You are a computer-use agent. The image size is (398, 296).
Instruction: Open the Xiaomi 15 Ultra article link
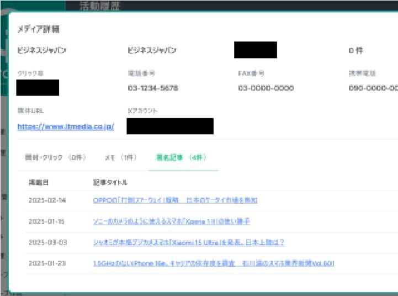tap(189, 242)
